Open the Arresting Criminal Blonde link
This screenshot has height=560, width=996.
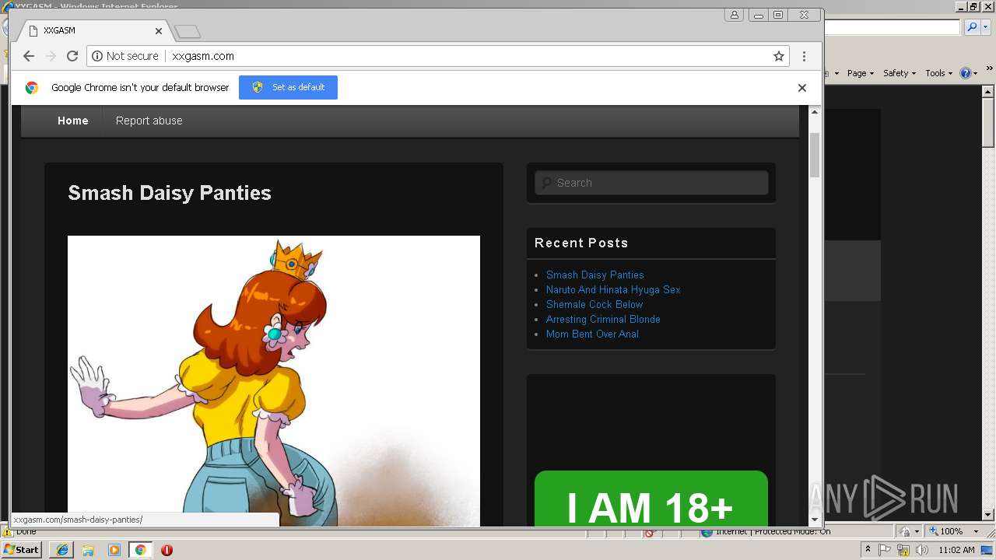(603, 319)
